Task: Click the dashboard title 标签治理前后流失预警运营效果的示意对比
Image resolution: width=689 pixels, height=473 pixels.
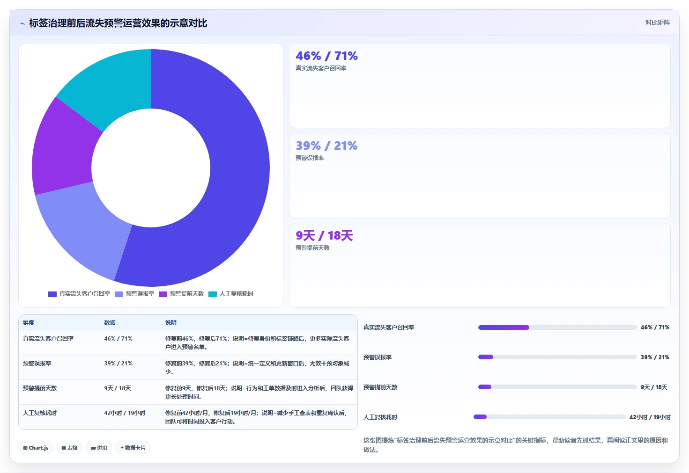Action: [118, 23]
